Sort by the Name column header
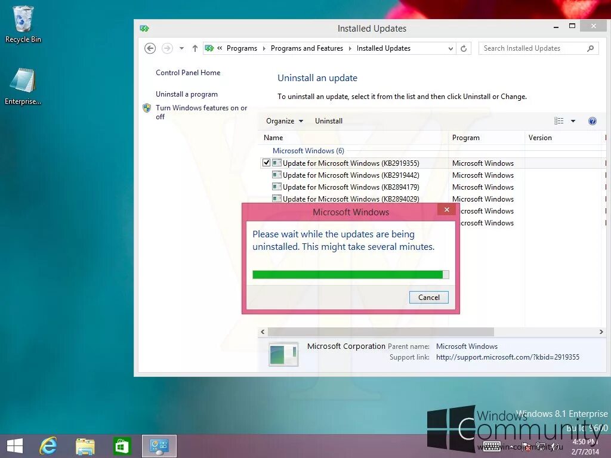The width and height of the screenshot is (611, 458). coord(354,138)
